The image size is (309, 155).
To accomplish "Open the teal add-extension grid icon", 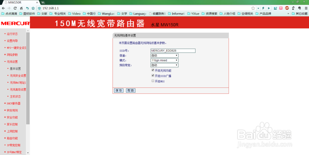I will 275,8.
